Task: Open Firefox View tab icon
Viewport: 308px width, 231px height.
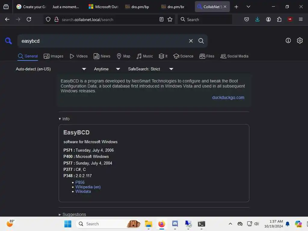Action: pos(6,7)
